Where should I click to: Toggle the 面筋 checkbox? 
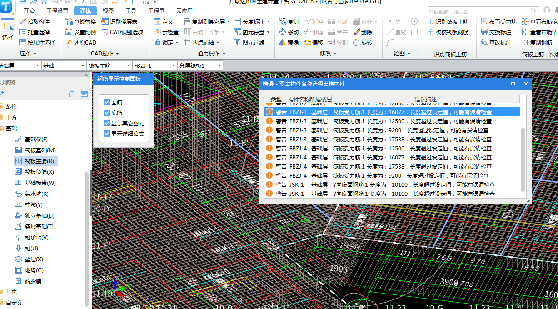[x=107, y=103]
